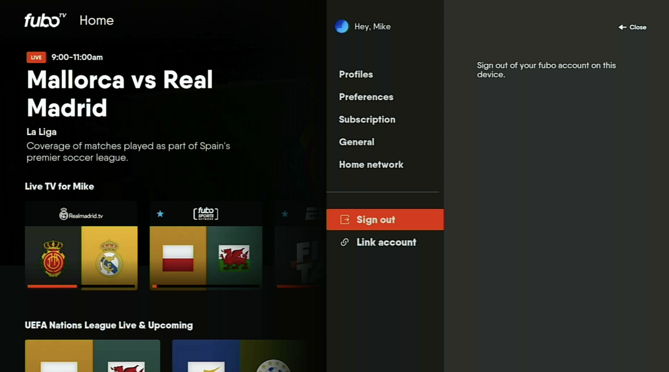Click the red LIVE badge
Screen dimensions: 669x372
[36, 57]
